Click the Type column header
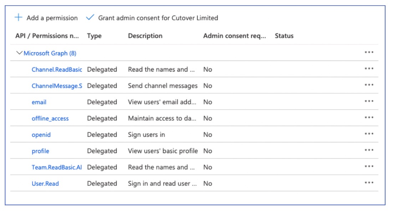This screenshot has height=215, width=393. (x=94, y=36)
